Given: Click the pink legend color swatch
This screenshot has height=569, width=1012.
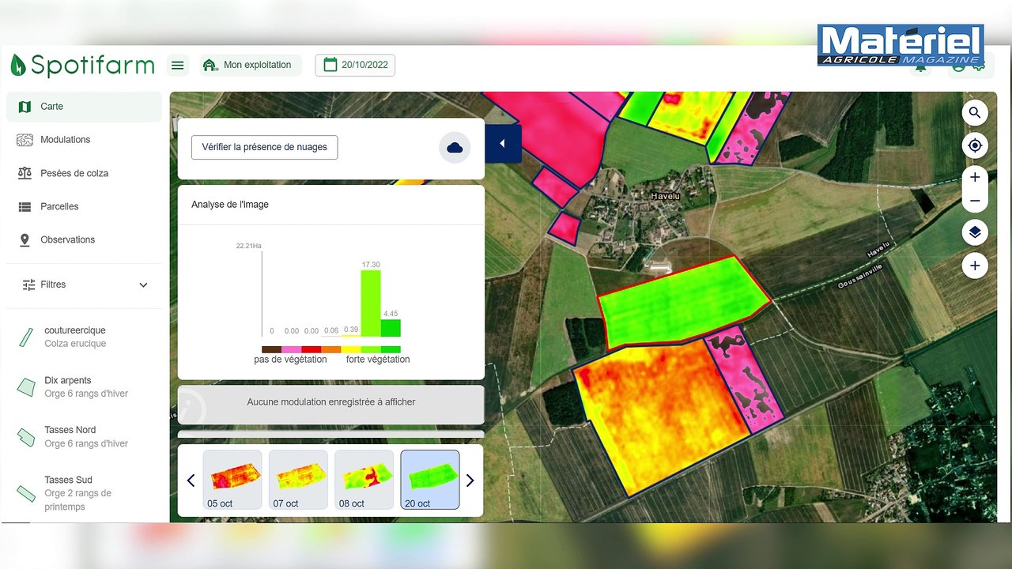Looking at the screenshot, I should click(292, 349).
